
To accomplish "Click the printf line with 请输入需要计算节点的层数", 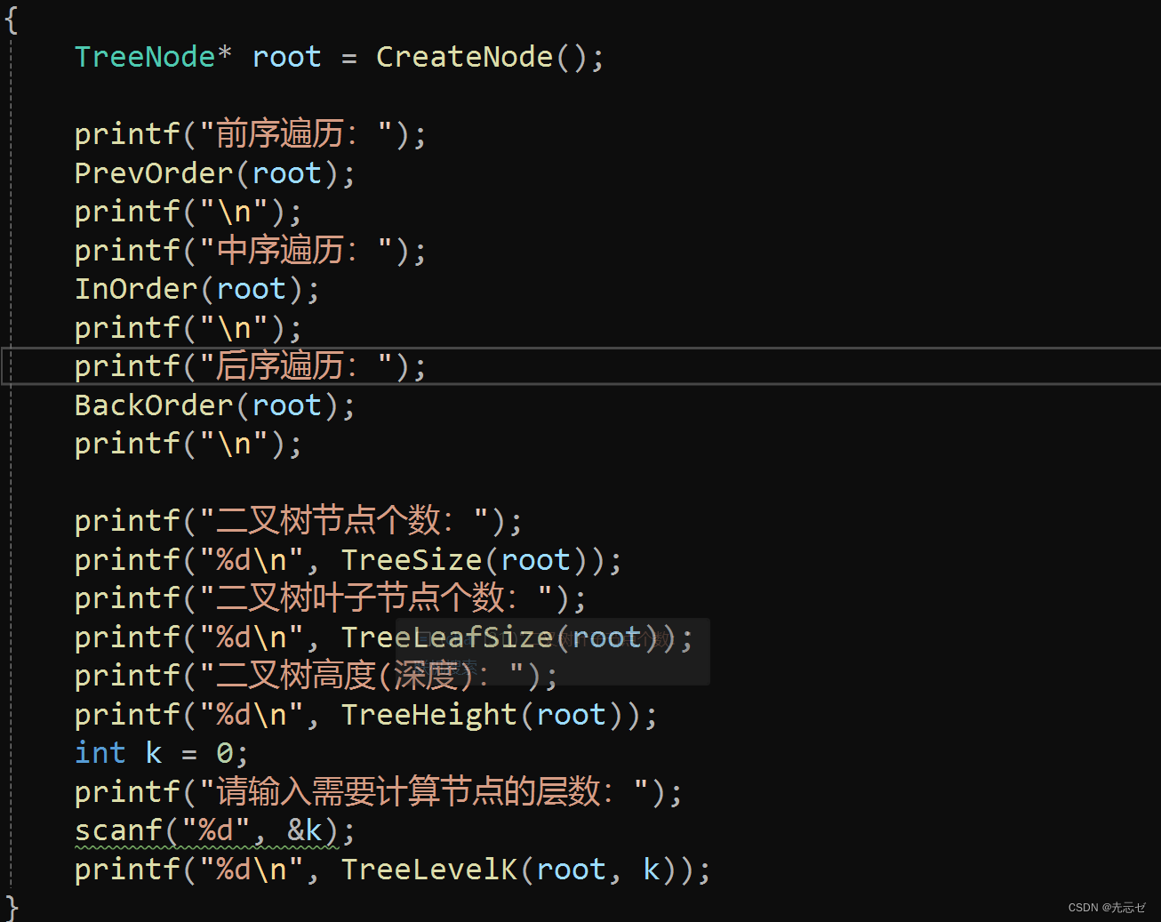I will 379,792.
